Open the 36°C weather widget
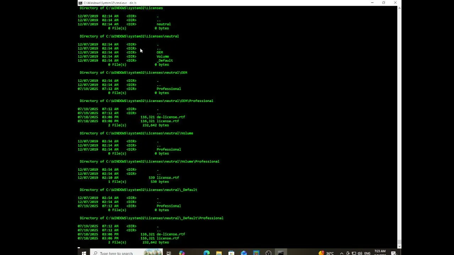454x255 pixels. click(x=326, y=253)
